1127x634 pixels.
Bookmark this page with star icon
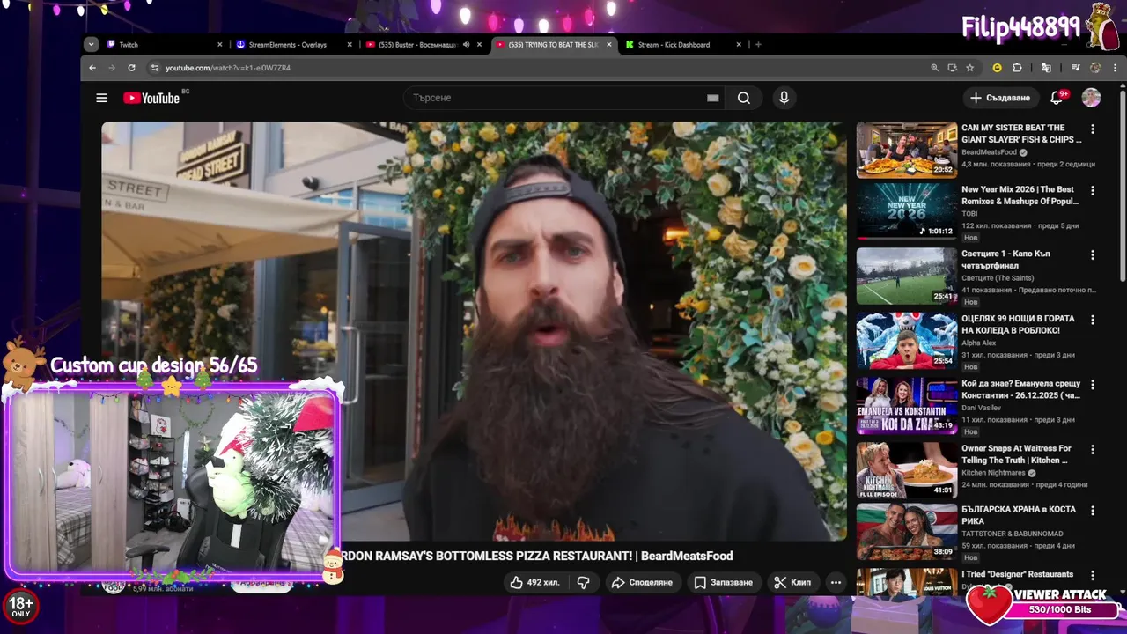pyautogui.click(x=969, y=68)
